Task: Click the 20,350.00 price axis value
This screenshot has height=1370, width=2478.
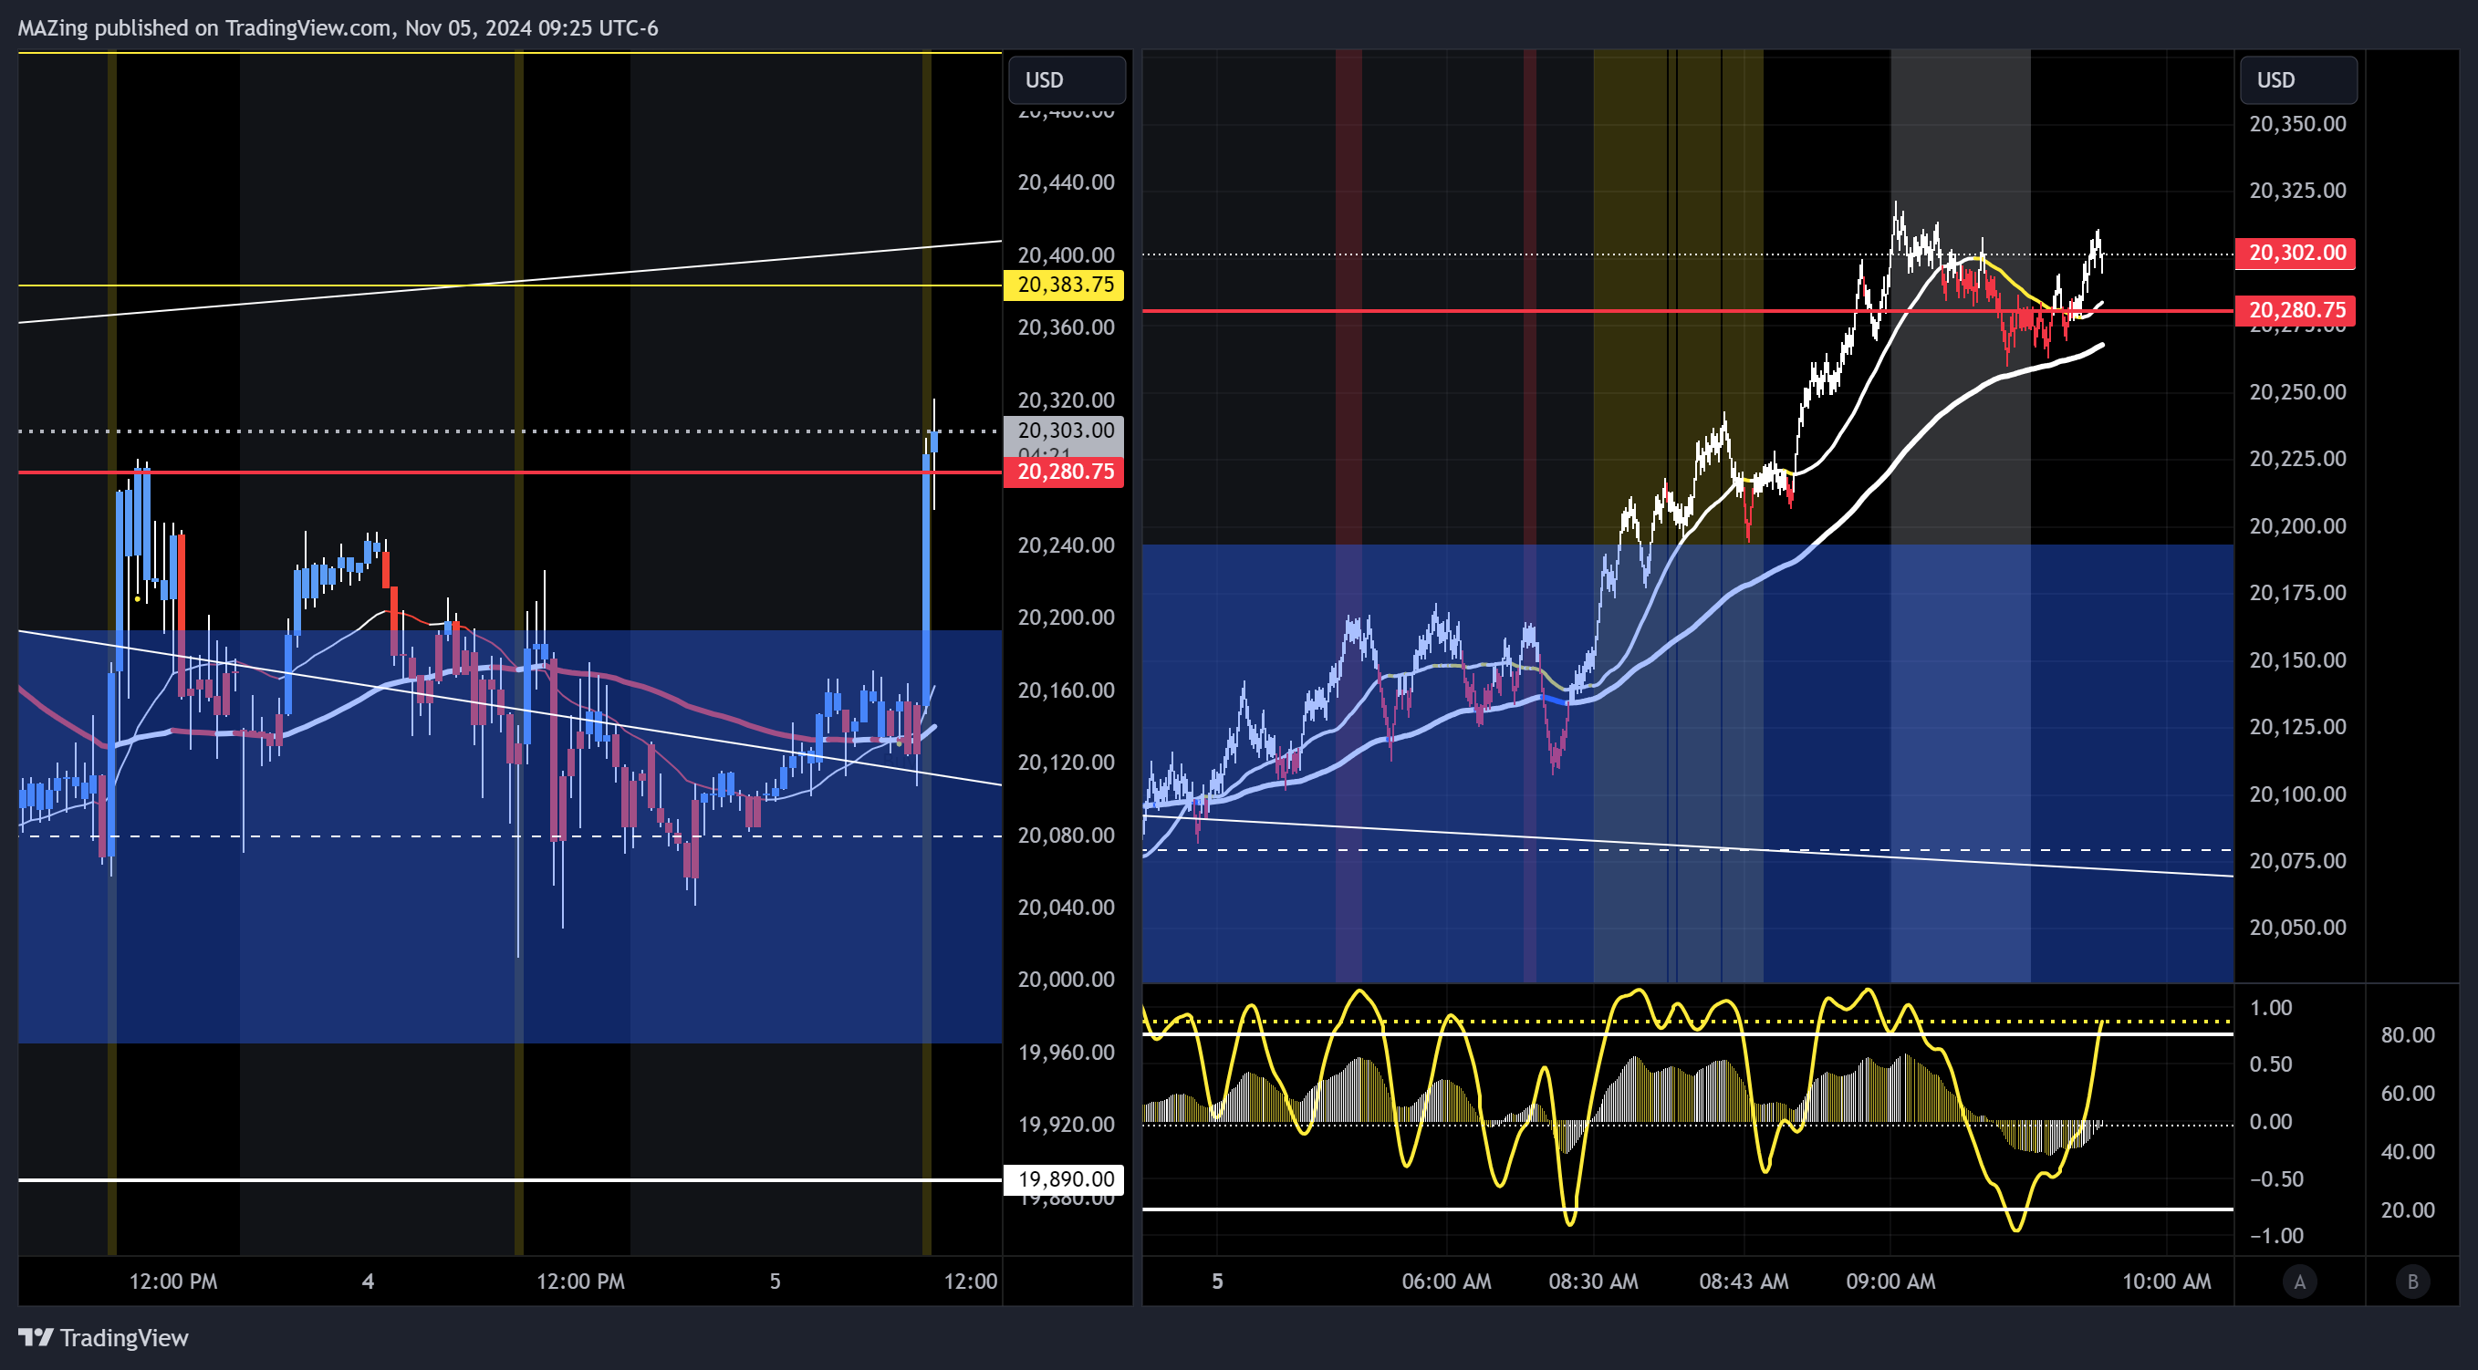Action: click(x=2297, y=124)
